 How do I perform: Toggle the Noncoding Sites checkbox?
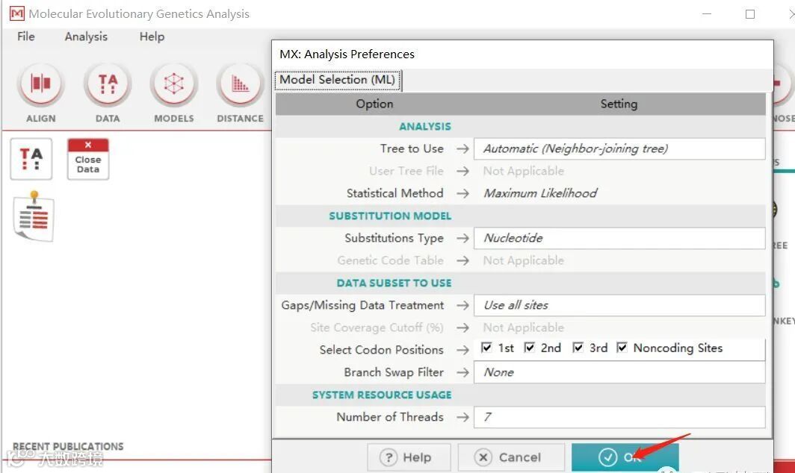coord(622,348)
